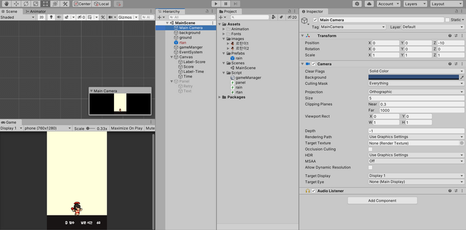Open the Shaded draw mode dropdown
This screenshot has width=466, height=230.
[x=18, y=17]
